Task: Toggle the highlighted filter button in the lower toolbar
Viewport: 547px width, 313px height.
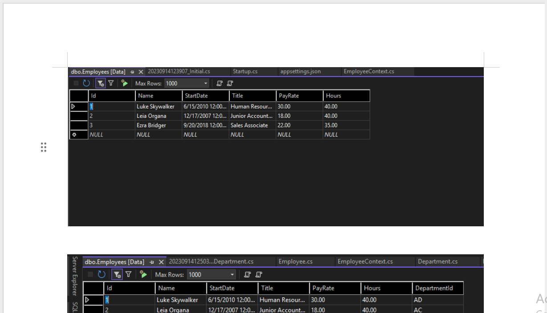Action: [x=117, y=275]
